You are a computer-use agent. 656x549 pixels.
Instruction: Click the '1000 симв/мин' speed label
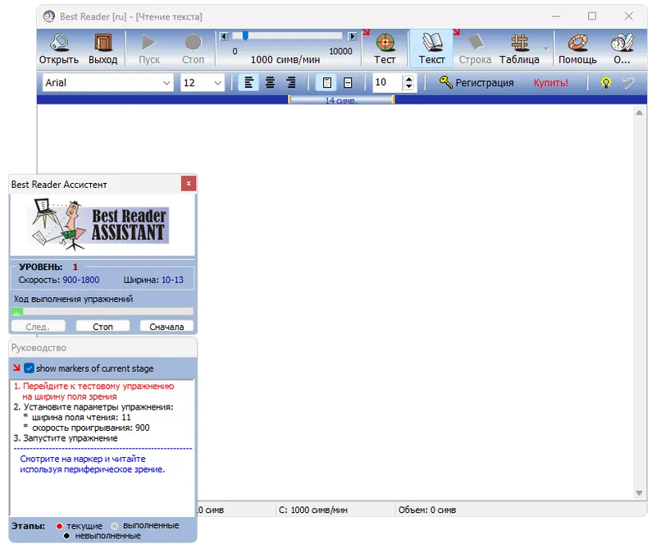click(285, 60)
